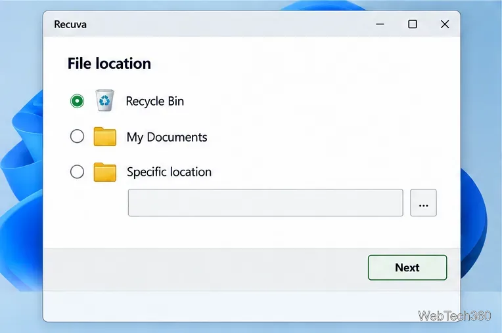The image size is (502, 333).
Task: Click the Specific location folder icon
Action: pos(105,172)
